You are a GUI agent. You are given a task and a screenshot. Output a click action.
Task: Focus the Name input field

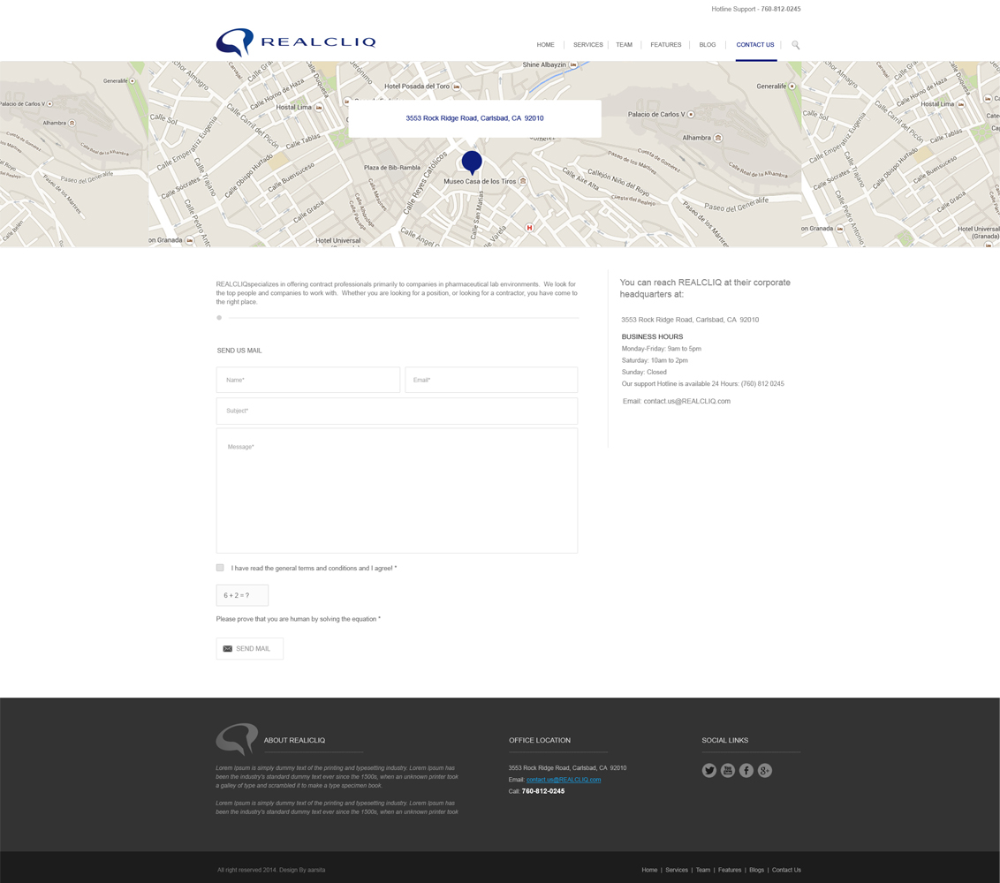308,380
